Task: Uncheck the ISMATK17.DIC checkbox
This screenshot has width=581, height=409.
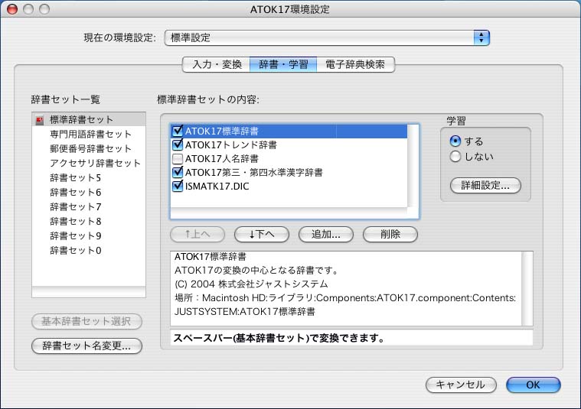Action: click(178, 187)
